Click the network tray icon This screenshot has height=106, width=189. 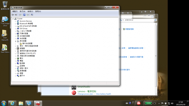coord(169,103)
